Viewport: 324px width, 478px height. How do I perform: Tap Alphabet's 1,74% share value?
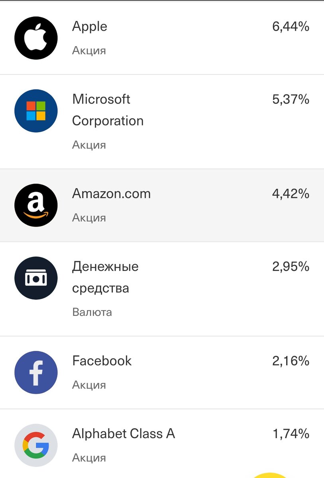pos(291,434)
